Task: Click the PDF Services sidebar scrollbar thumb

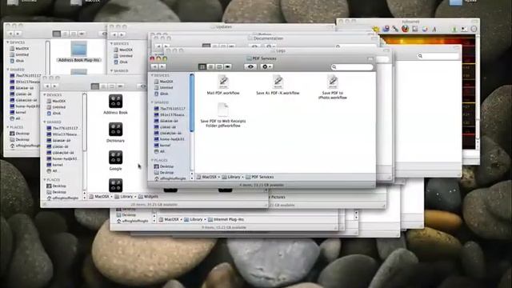Action: pos(192,103)
